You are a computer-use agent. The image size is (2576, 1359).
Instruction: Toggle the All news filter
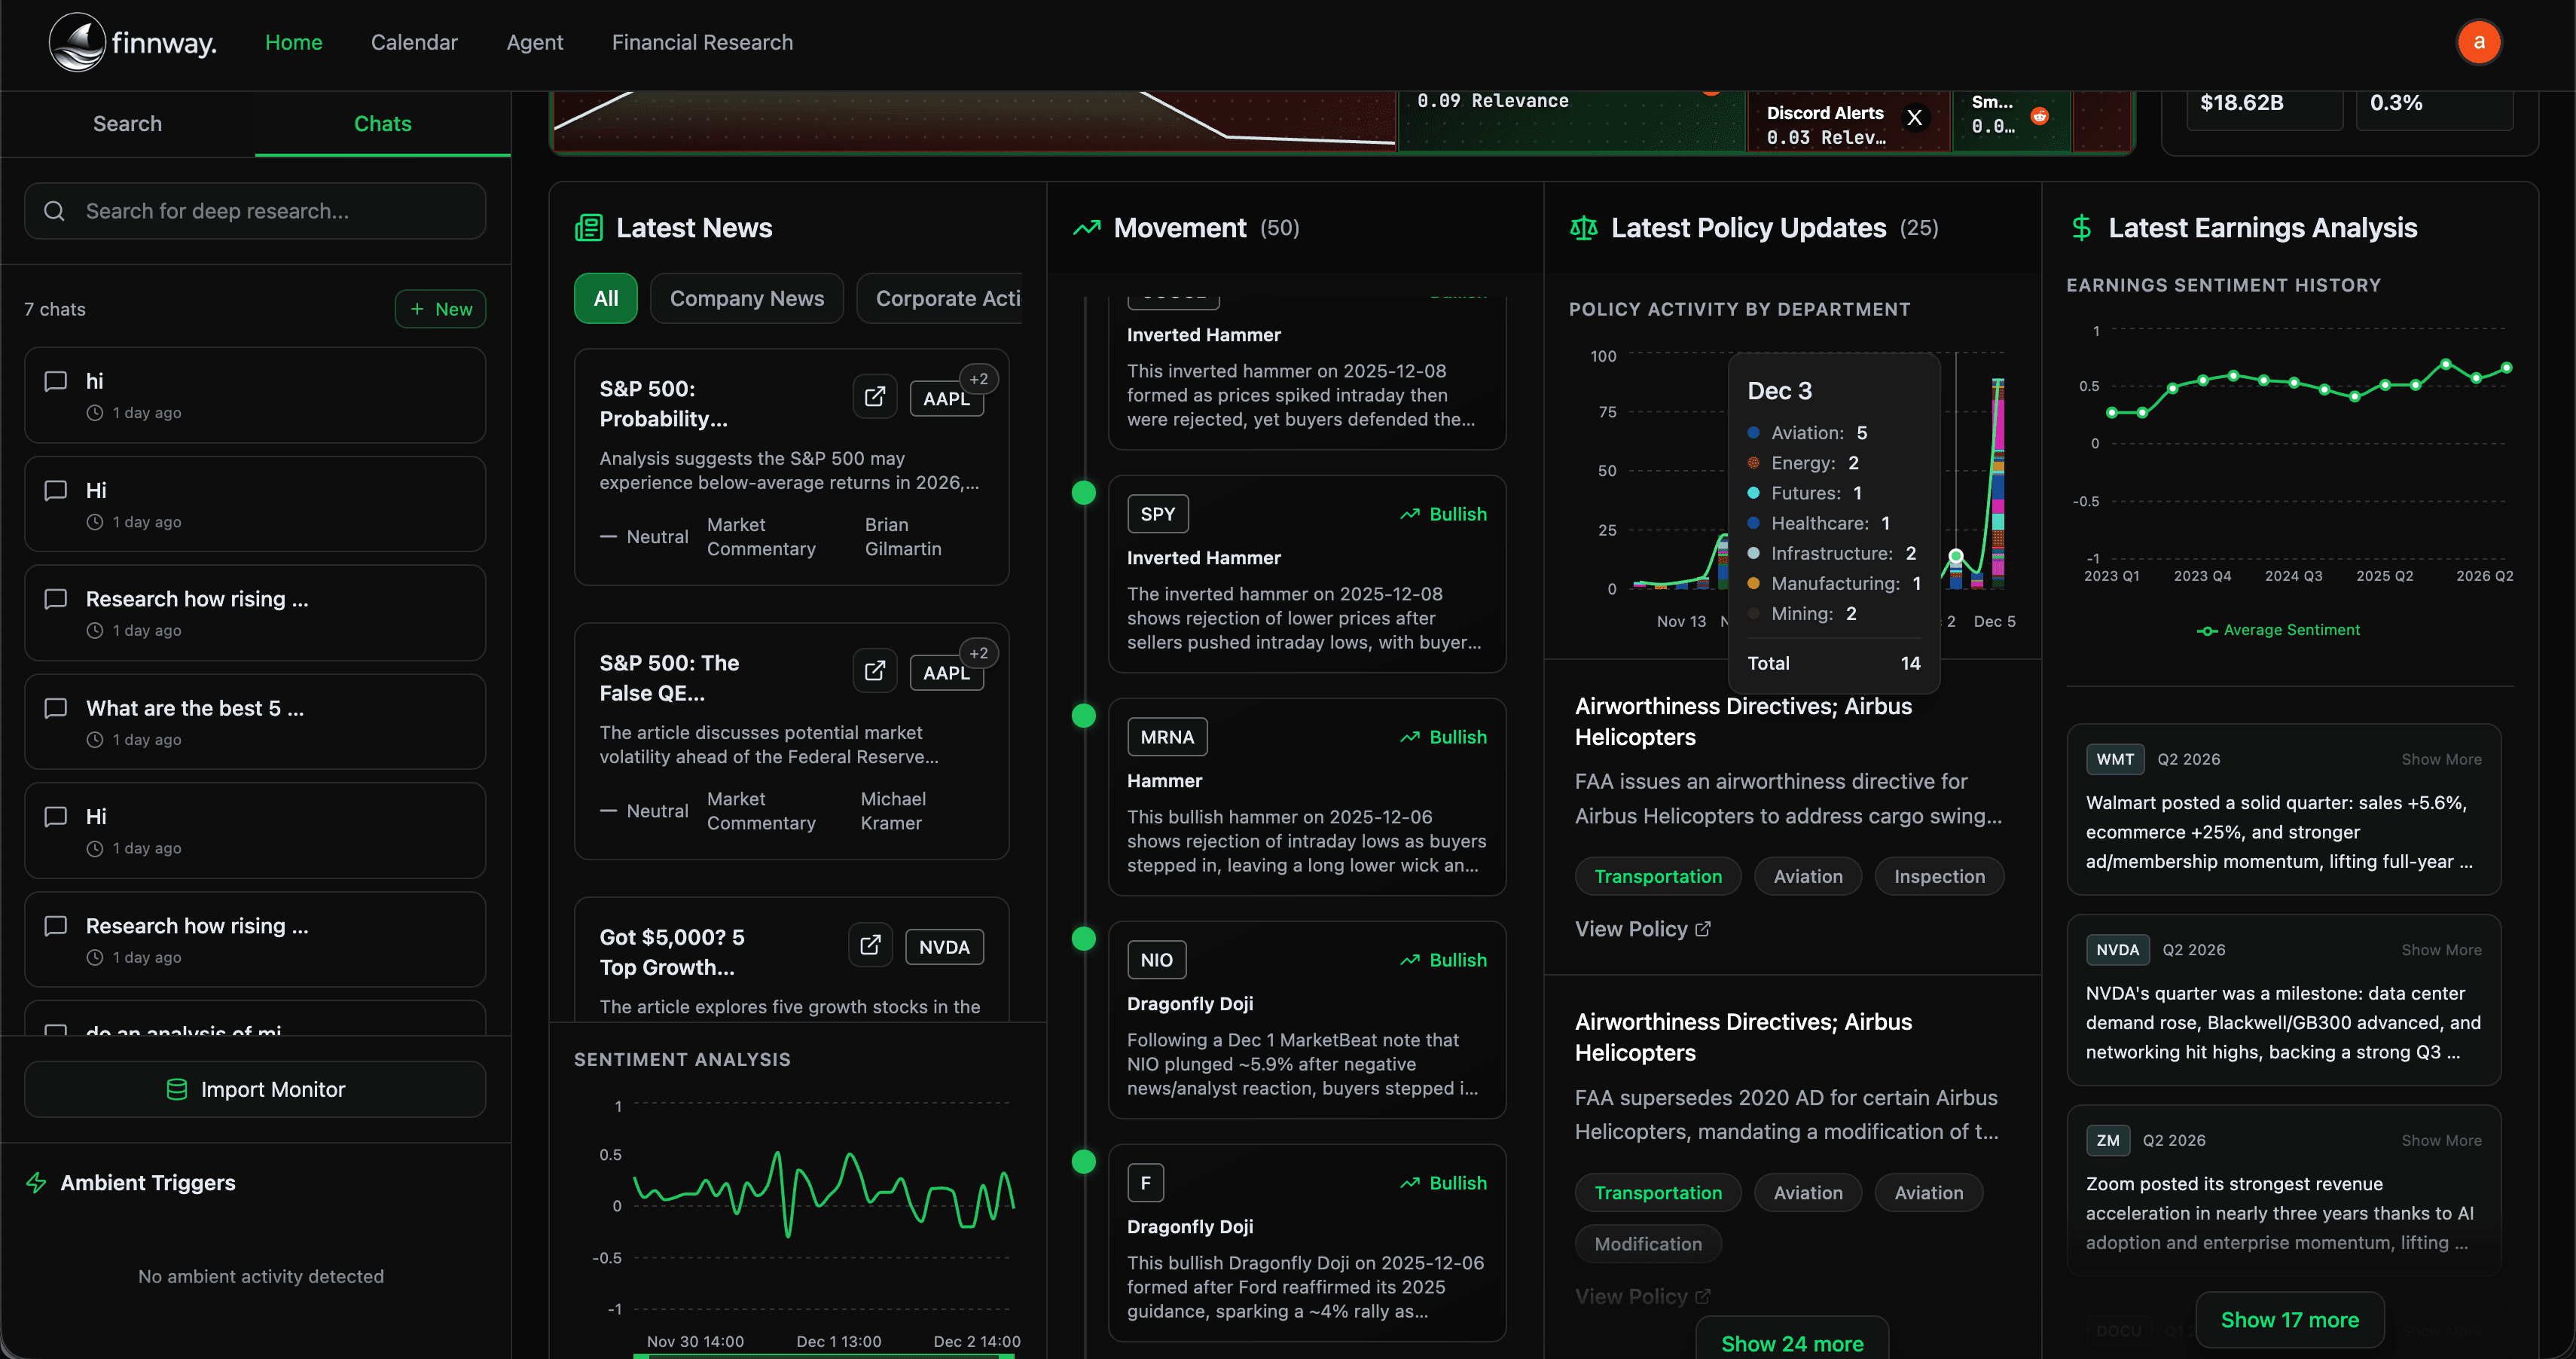(x=605, y=298)
